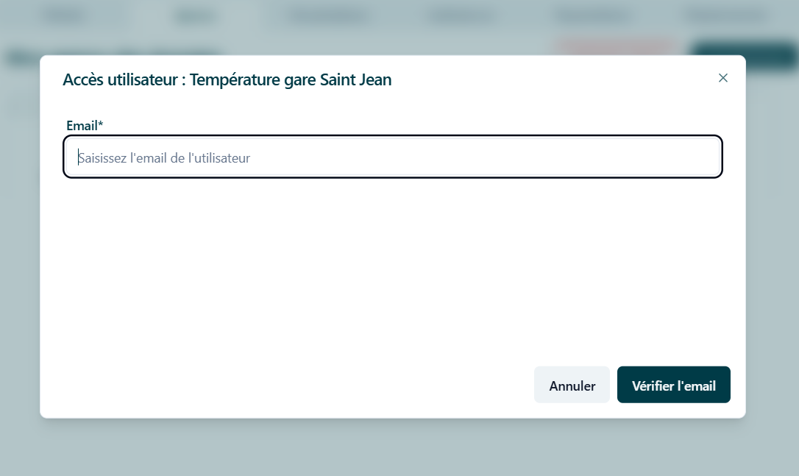Click the placeholder text Saisissez l'email de l'utilisateur
The height and width of the screenshot is (476, 799).
164,158
